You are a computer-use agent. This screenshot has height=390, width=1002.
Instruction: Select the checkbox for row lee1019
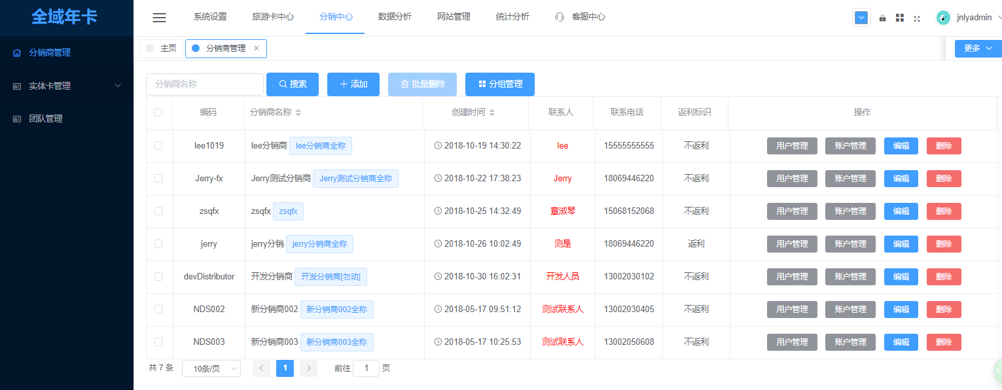coord(158,145)
